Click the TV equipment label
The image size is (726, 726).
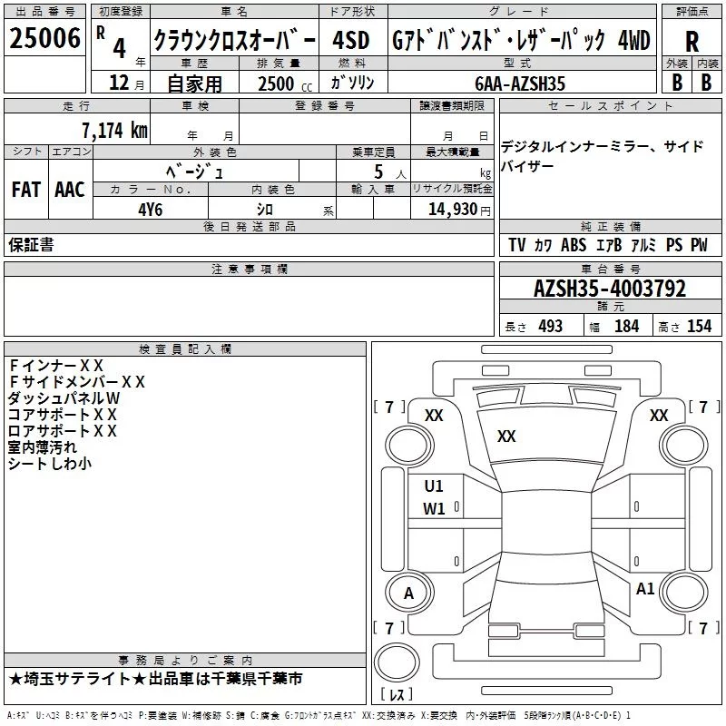click(516, 246)
